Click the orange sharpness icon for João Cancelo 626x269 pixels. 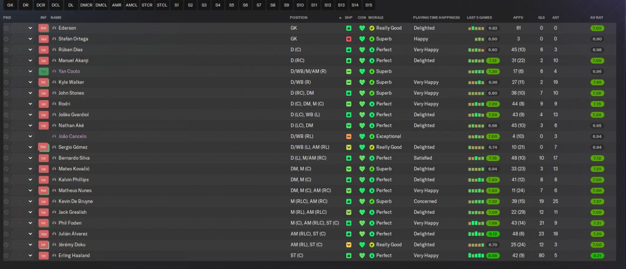[x=349, y=137]
